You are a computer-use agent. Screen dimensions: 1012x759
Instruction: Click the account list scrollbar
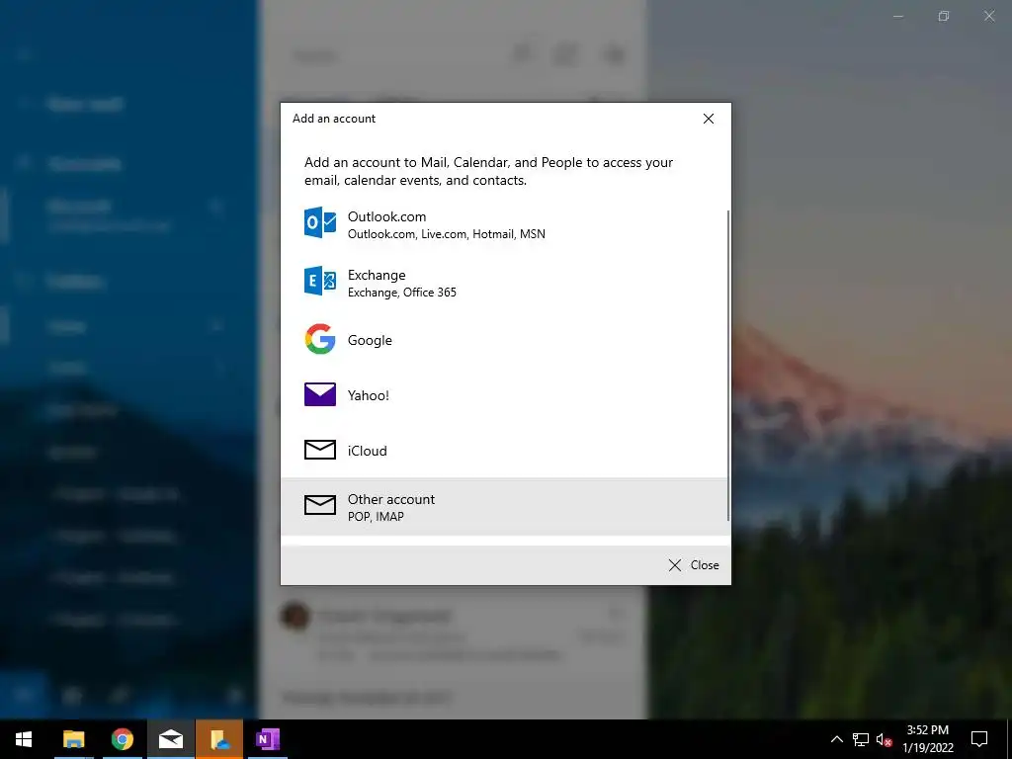[x=728, y=366]
